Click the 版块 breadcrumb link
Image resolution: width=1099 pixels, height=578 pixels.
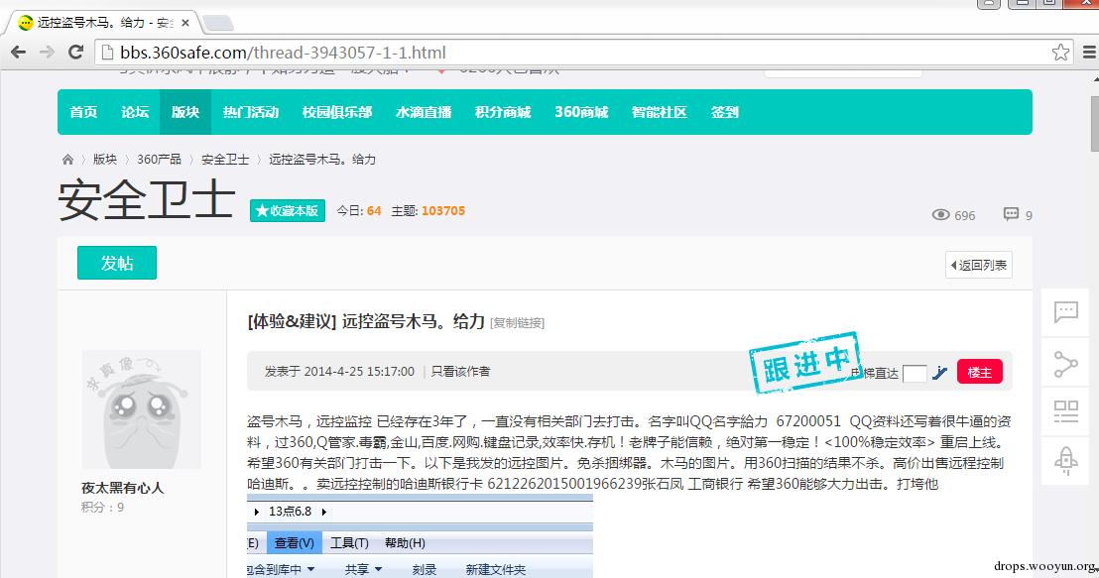(105, 160)
